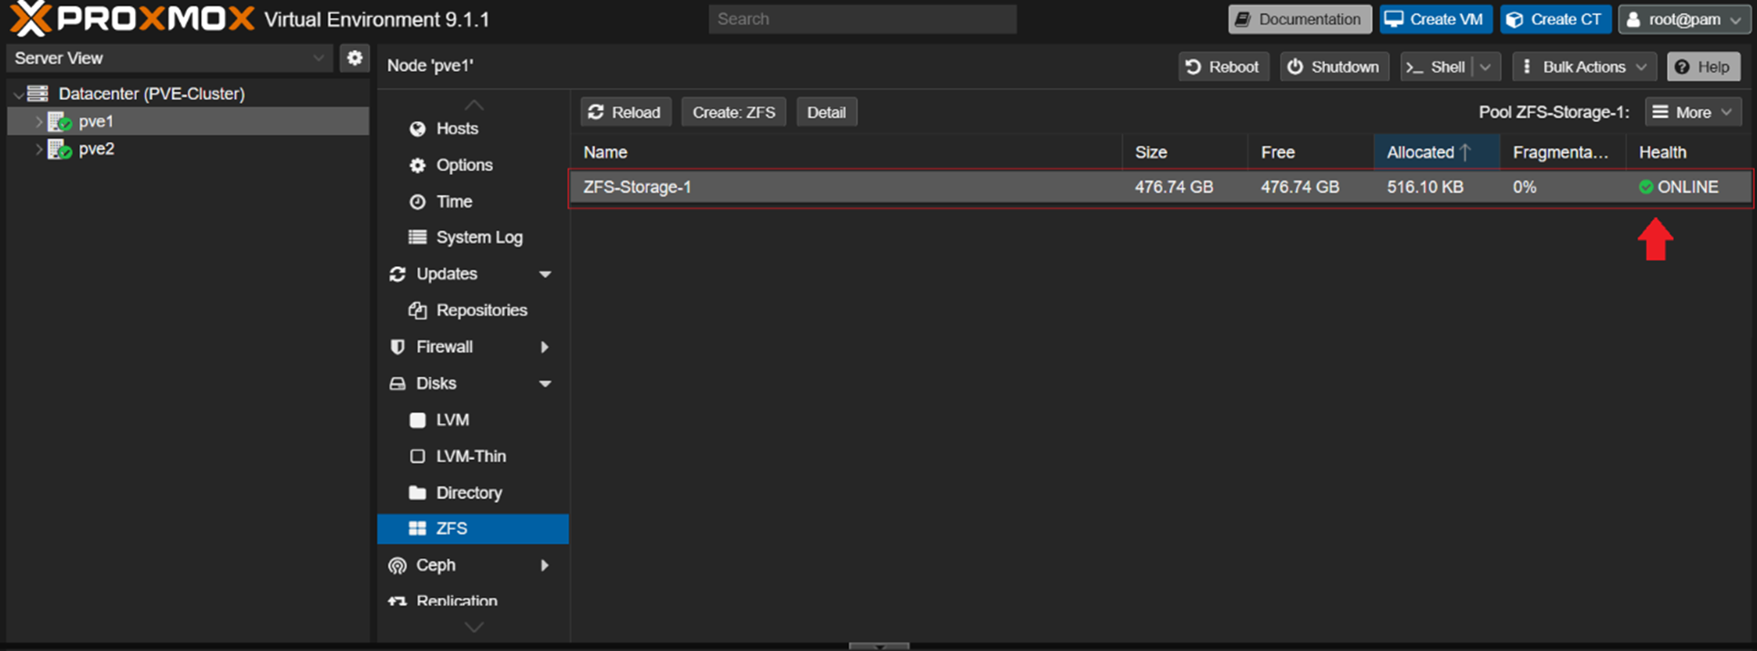This screenshot has width=1757, height=651.
Task: Open the Server View settings gear
Action: point(354,58)
